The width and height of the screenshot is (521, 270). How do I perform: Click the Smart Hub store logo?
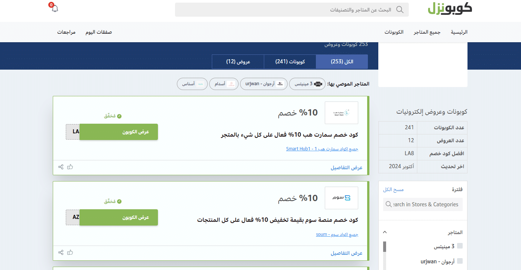click(x=342, y=113)
